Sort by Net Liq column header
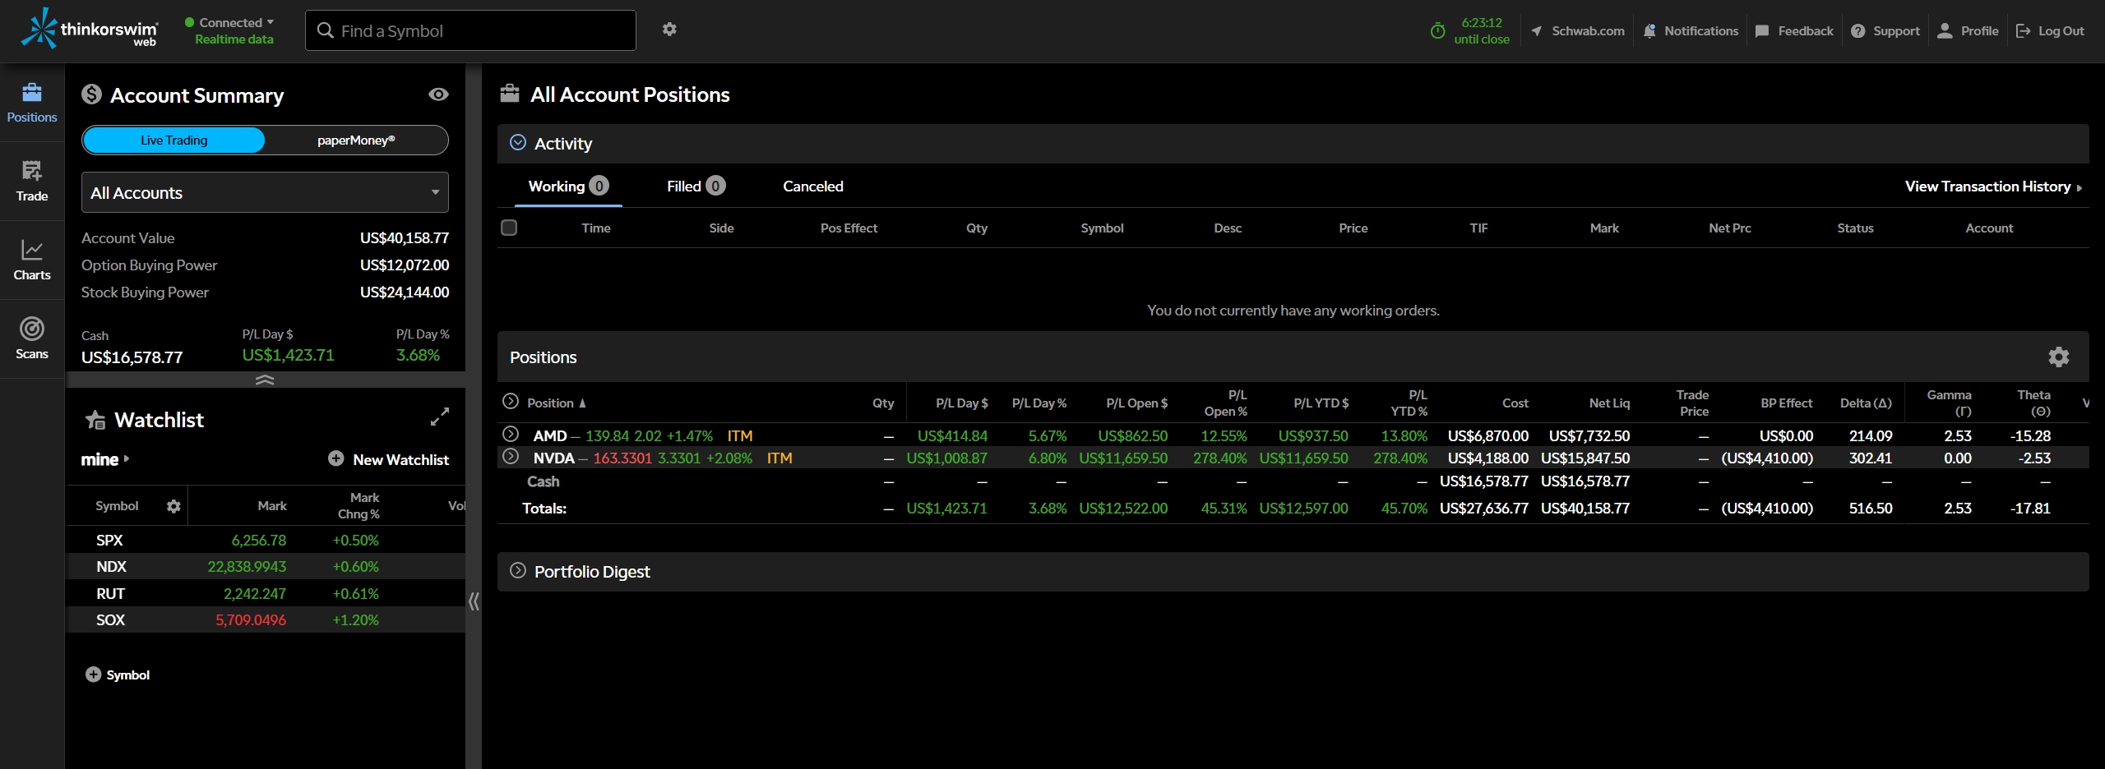Viewport: 2105px width, 769px height. pos(1609,403)
